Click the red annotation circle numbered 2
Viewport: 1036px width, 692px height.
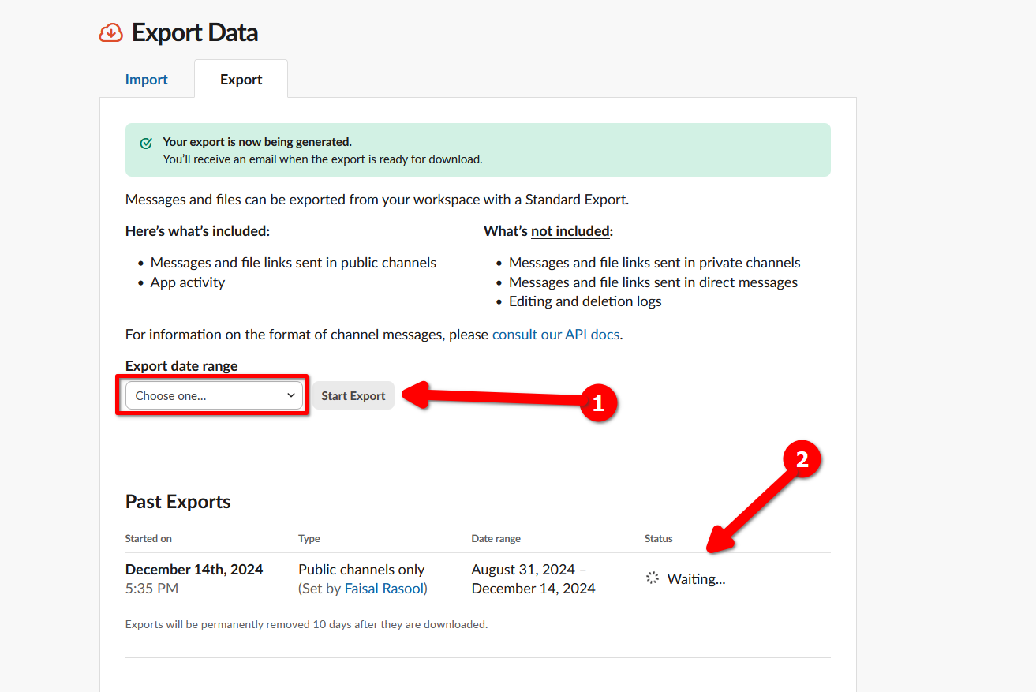[x=802, y=460]
